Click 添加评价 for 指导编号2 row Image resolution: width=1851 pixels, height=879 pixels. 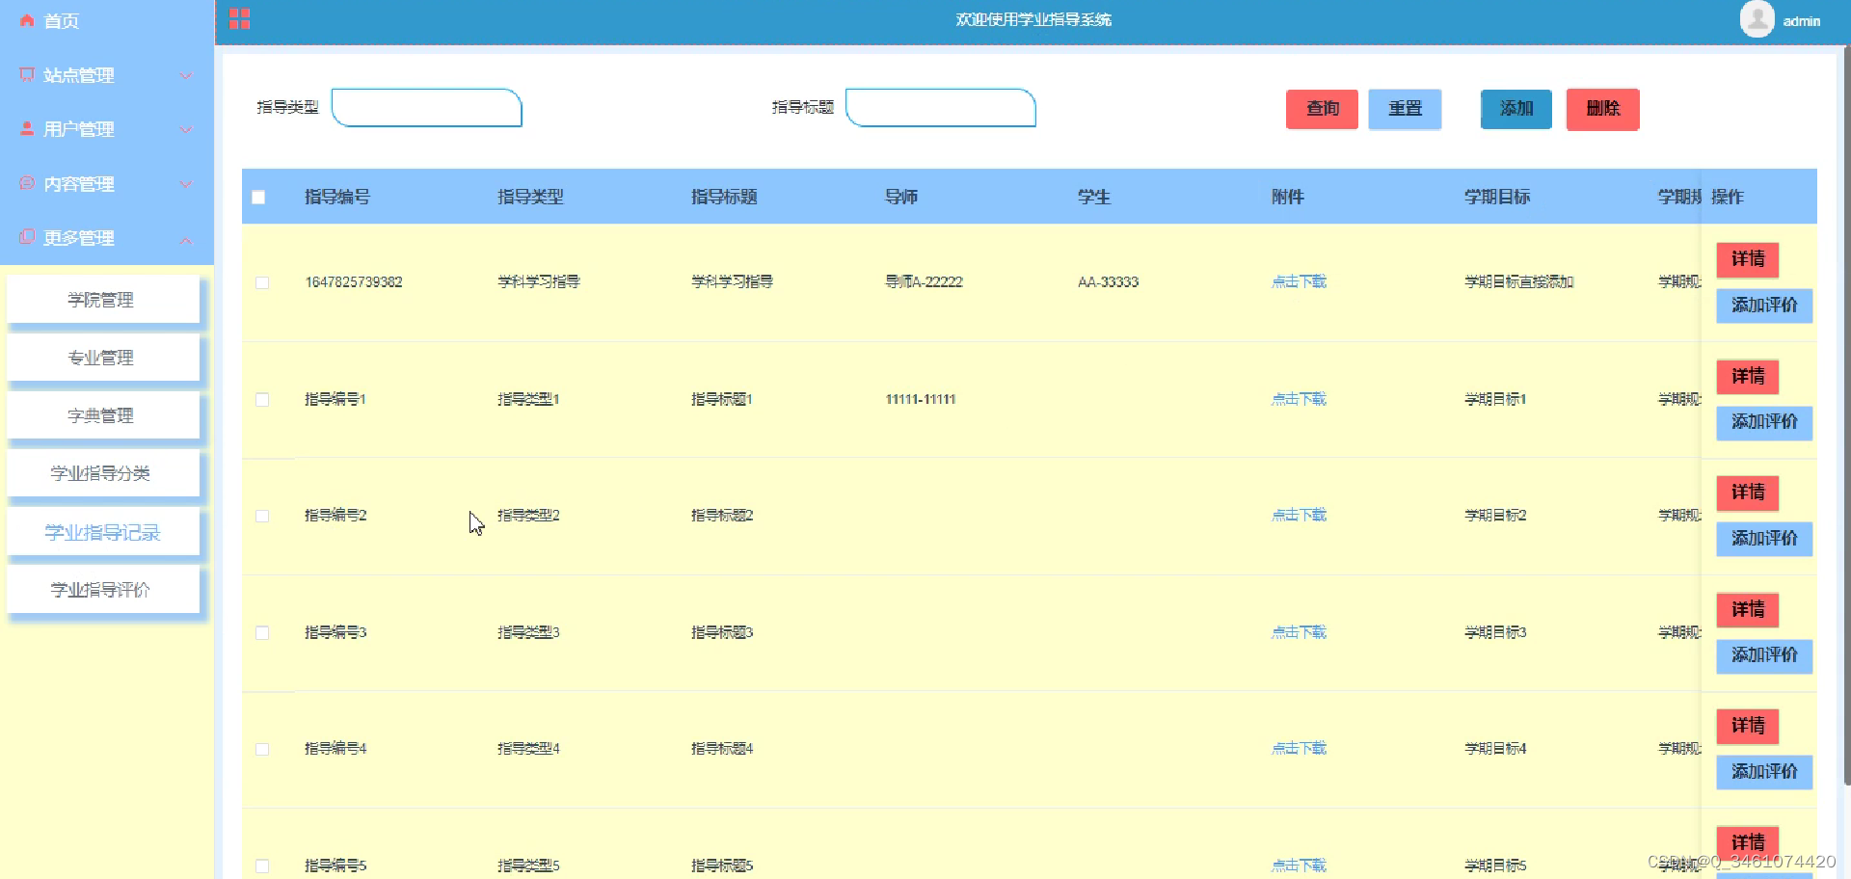point(1764,539)
